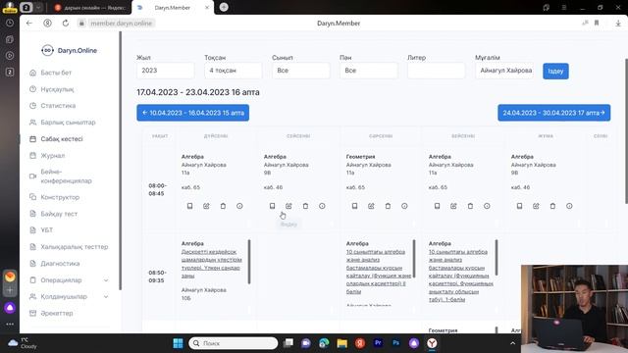Viewport: 628px width, 353px height.
Task: Open Конструктор in sidebar
Action: (x=60, y=197)
